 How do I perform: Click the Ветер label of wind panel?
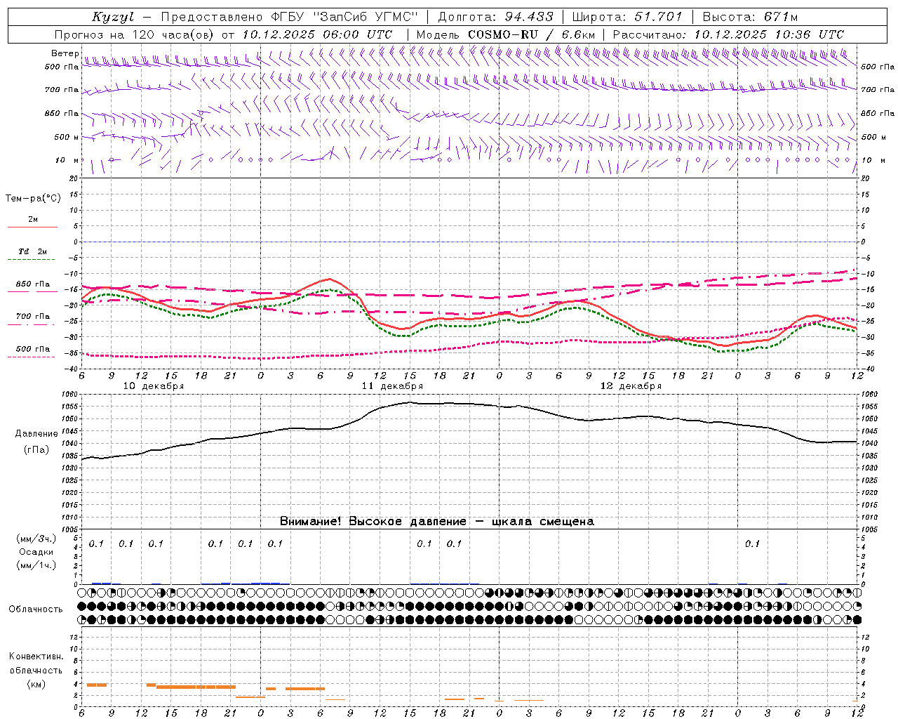coord(65,53)
